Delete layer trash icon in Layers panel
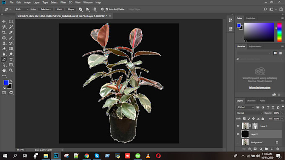285x160 pixels. (277, 149)
